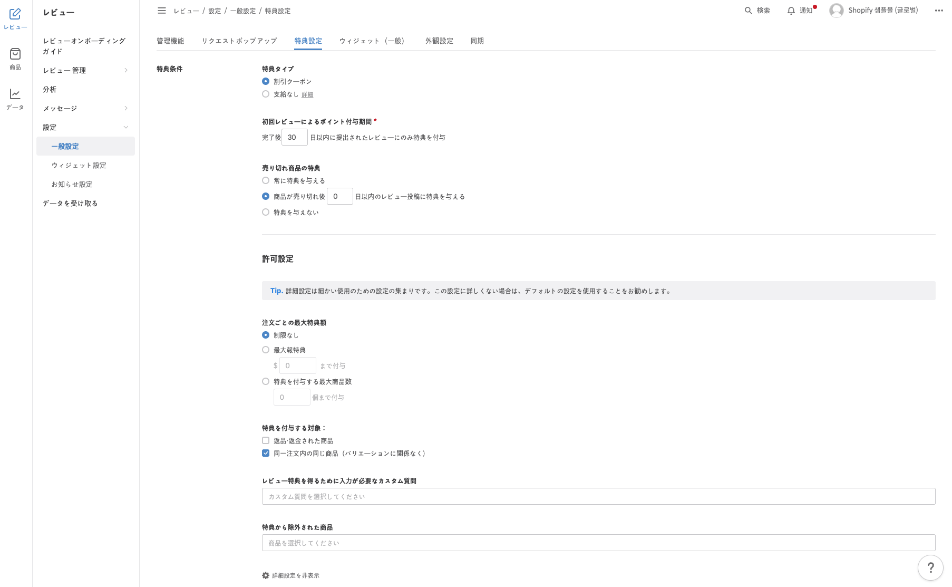The width and height of the screenshot is (952, 587).
Task: Open the three-dot more options menu
Action: [x=938, y=11]
